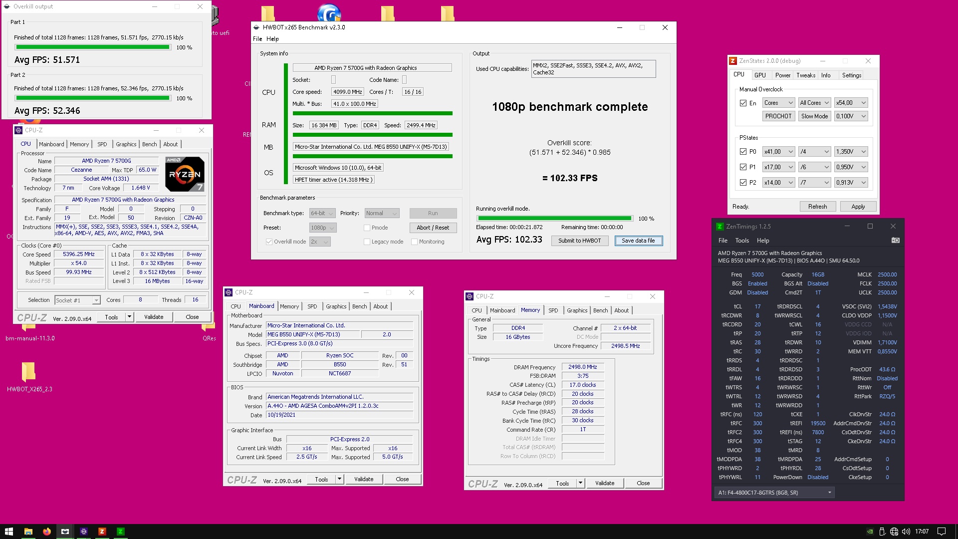
Task: Click Submit to HWBOT button
Action: click(580, 241)
